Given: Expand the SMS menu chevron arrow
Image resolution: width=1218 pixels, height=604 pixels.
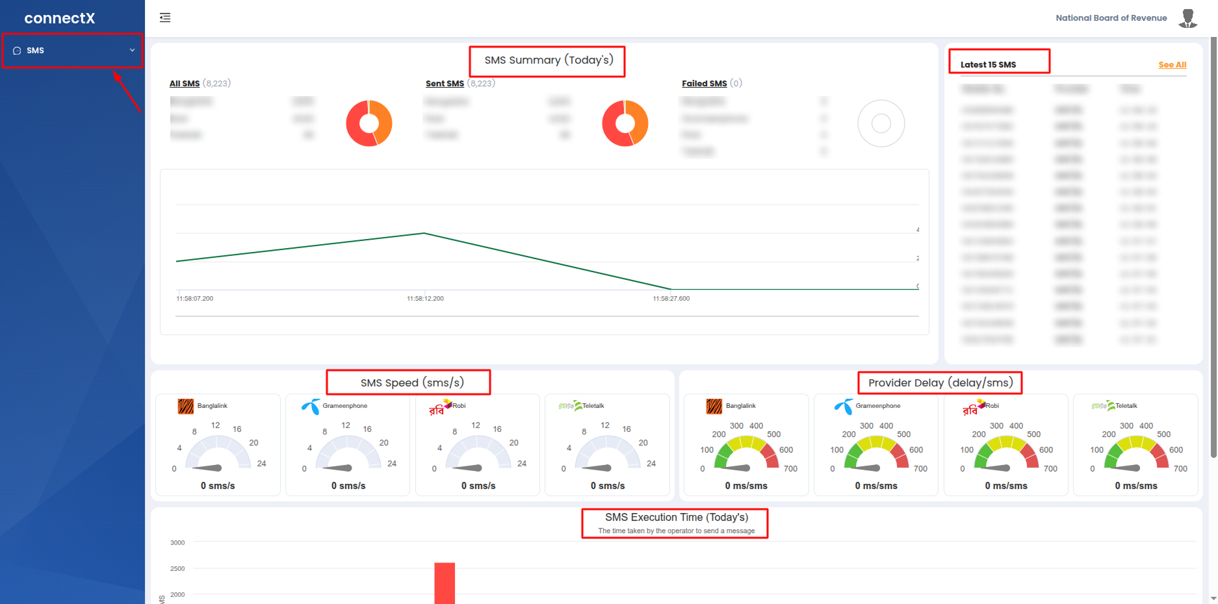Looking at the screenshot, I should pyautogui.click(x=132, y=51).
